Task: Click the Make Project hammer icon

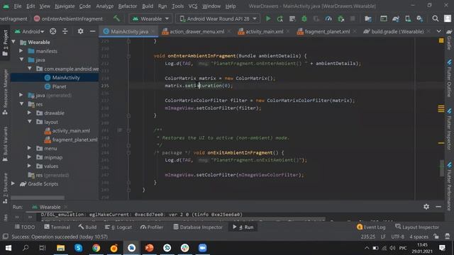Action: [x=116, y=18]
